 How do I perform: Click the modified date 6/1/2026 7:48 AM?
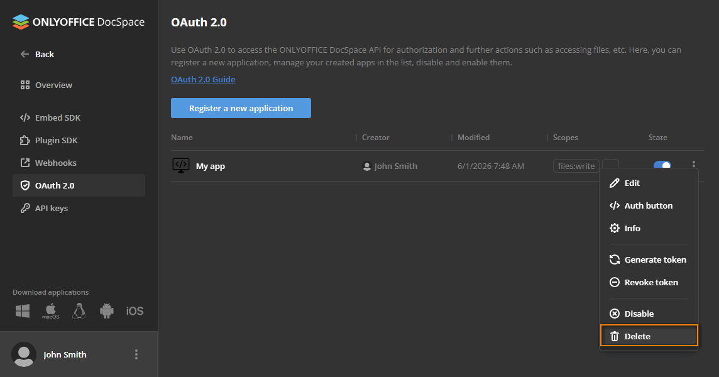[491, 166]
